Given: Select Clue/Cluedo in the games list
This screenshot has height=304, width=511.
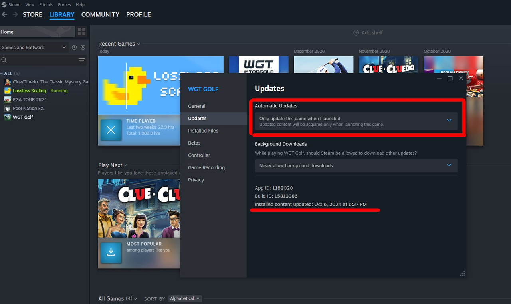Looking at the screenshot, I should [51, 82].
